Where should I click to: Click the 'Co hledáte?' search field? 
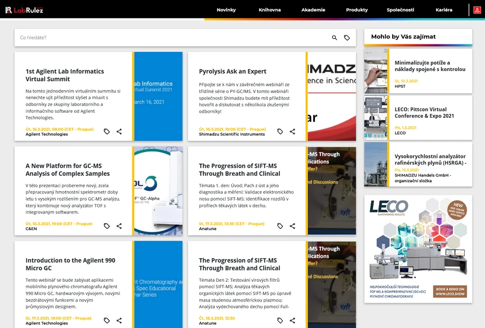click(113, 37)
